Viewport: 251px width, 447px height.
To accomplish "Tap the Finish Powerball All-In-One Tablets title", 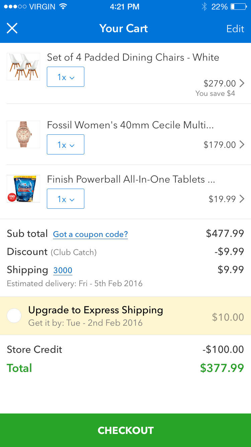I will (131, 179).
